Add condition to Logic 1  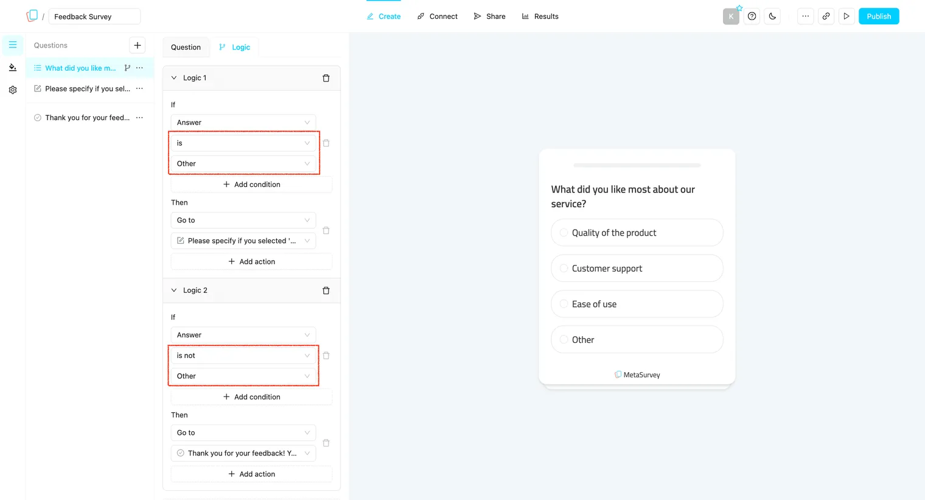click(252, 185)
